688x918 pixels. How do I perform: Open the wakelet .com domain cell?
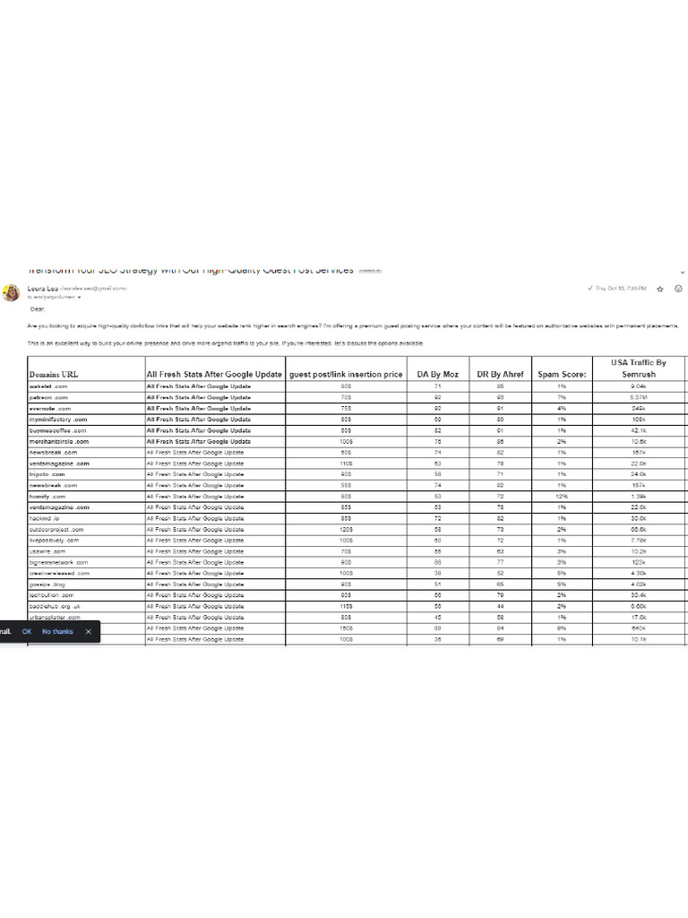point(87,386)
